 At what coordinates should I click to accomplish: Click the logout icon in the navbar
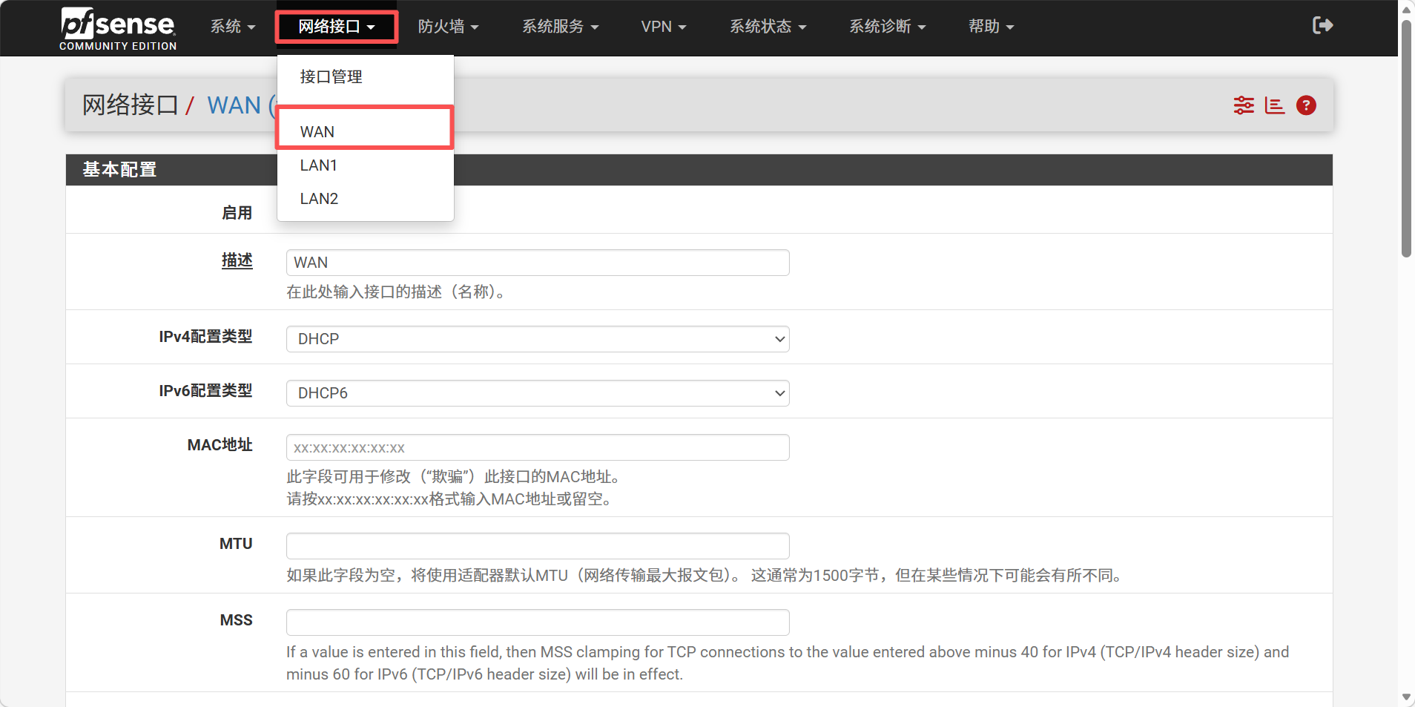pyautogui.click(x=1322, y=26)
